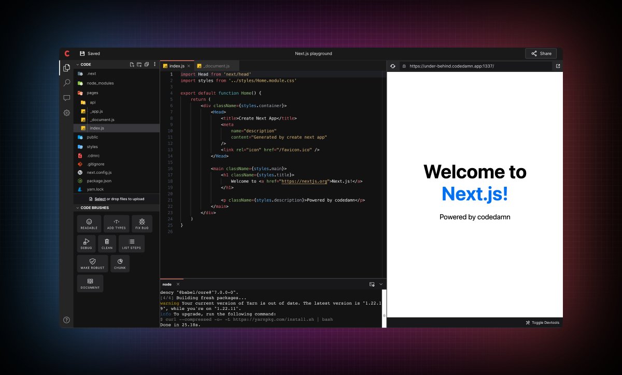Click the new terminal icon
The width and height of the screenshot is (622, 375).
[372, 284]
